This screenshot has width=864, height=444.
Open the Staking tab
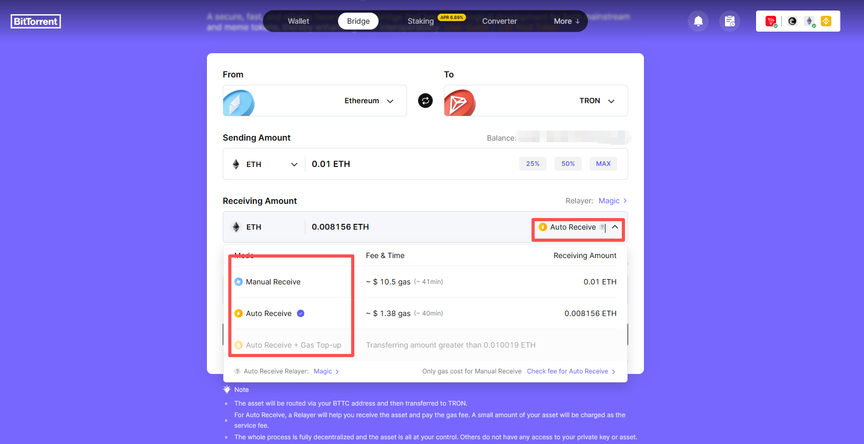(x=420, y=21)
